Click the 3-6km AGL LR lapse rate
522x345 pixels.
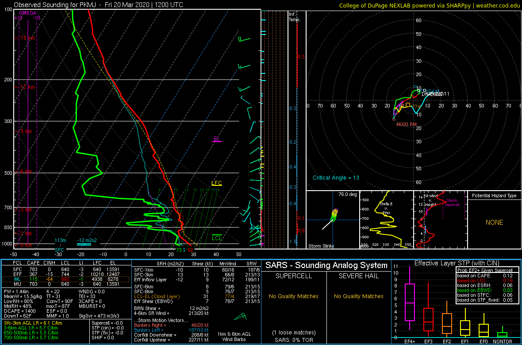click(31, 328)
